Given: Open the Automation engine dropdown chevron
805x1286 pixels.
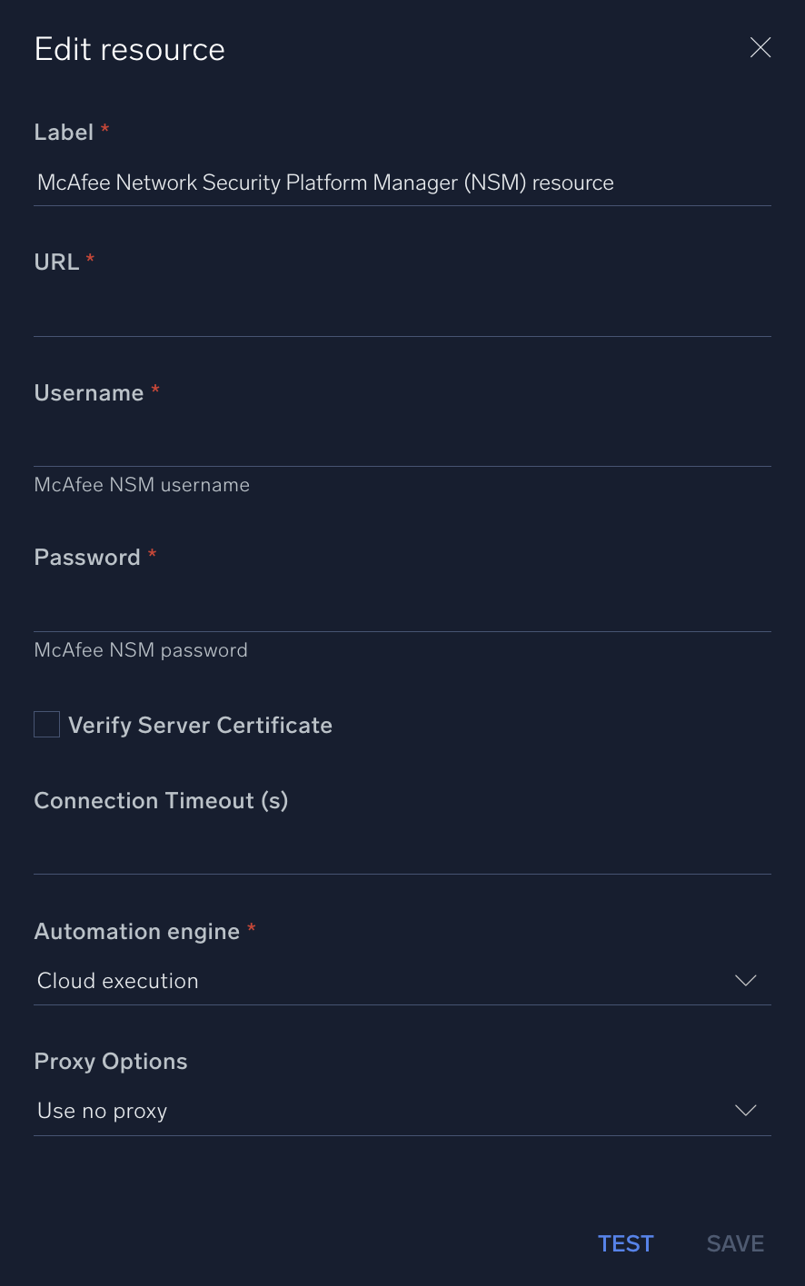Looking at the screenshot, I should point(745,981).
